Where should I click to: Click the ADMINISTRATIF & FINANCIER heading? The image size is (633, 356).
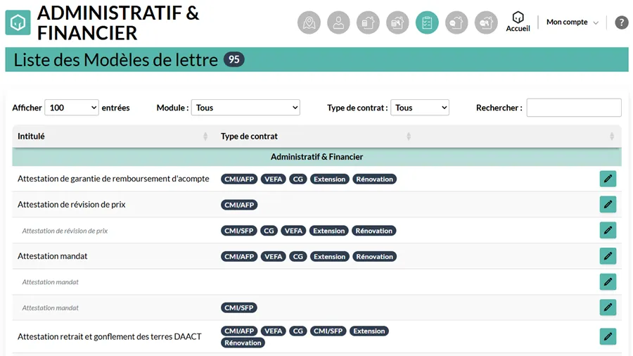(x=118, y=23)
